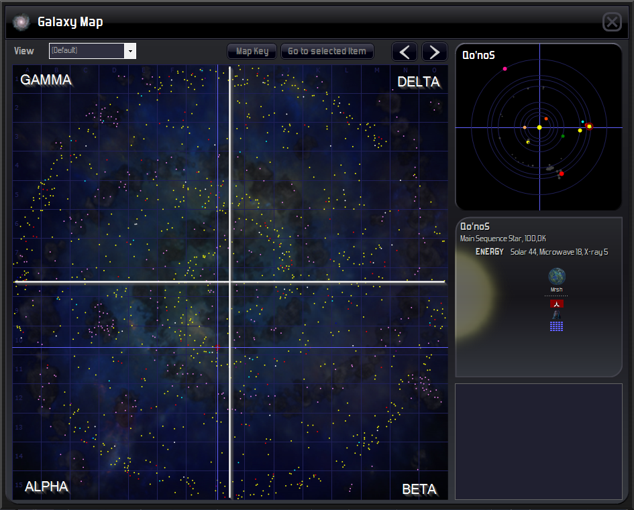Go to previous item with left arrow
The width and height of the screenshot is (634, 510).
(405, 52)
